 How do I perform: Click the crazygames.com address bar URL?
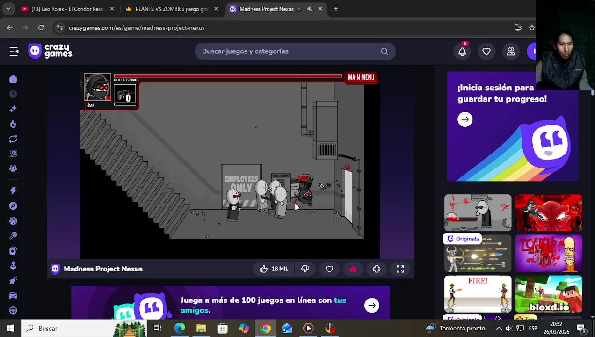(x=137, y=28)
